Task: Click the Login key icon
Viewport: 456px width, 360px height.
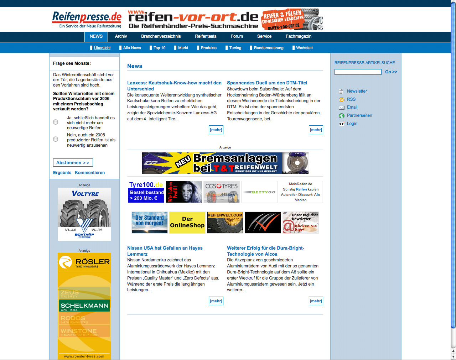Action: [341, 124]
